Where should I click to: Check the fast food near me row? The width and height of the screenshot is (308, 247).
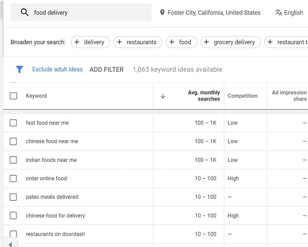tap(13, 123)
